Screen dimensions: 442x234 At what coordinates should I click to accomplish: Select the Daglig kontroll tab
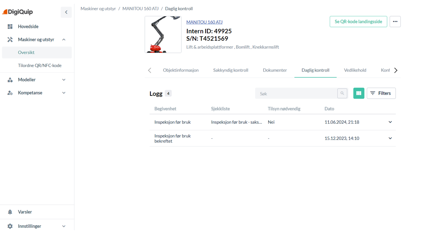tap(316, 70)
